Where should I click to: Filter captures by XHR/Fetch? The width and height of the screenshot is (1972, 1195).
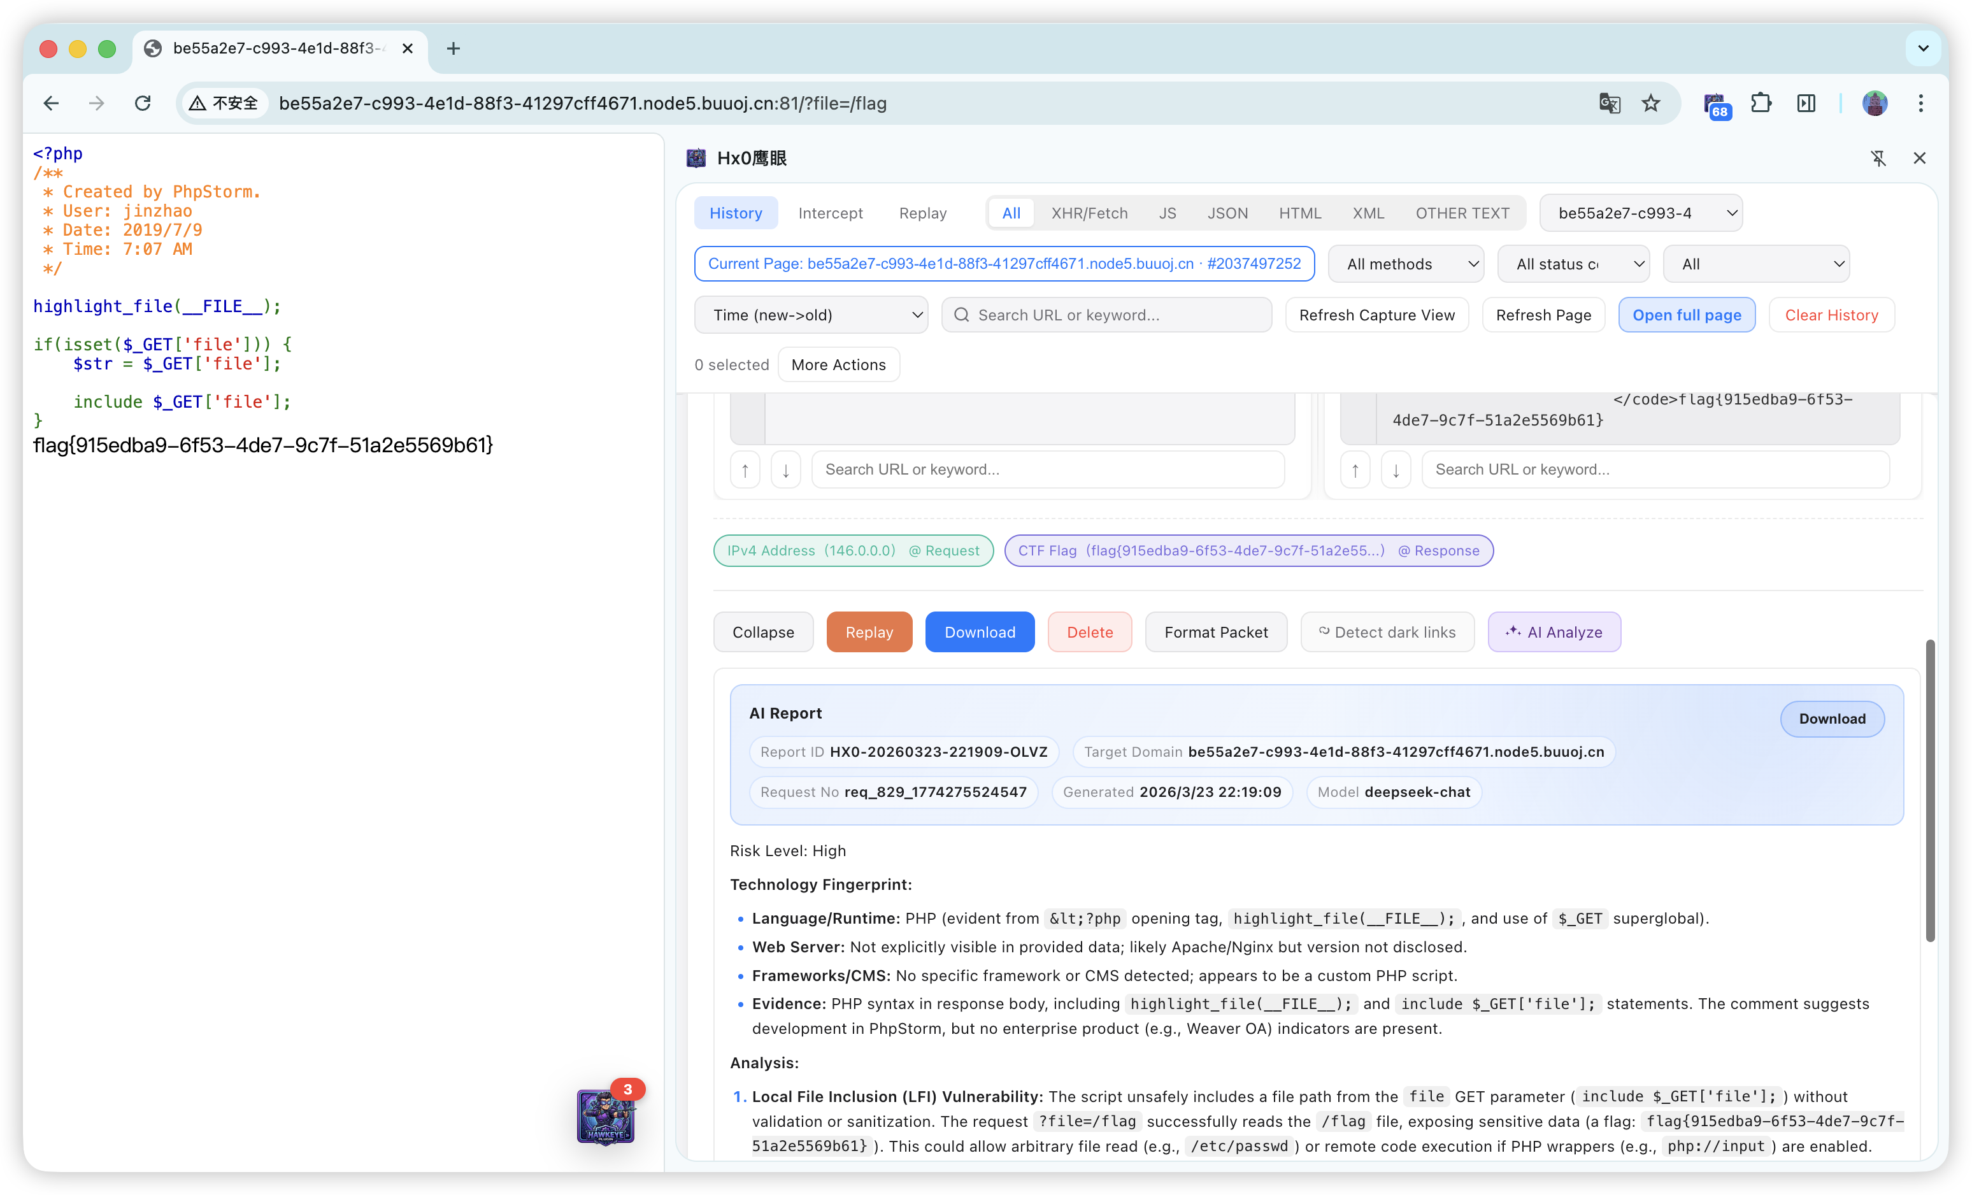(x=1089, y=213)
